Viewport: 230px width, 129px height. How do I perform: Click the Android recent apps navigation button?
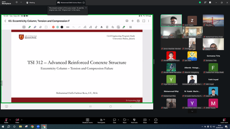(90, 106)
